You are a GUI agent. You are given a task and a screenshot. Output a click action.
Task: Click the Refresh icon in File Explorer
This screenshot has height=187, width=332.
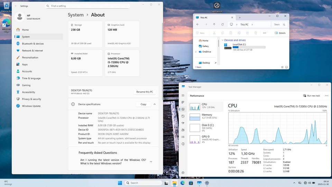click(x=222, y=25)
